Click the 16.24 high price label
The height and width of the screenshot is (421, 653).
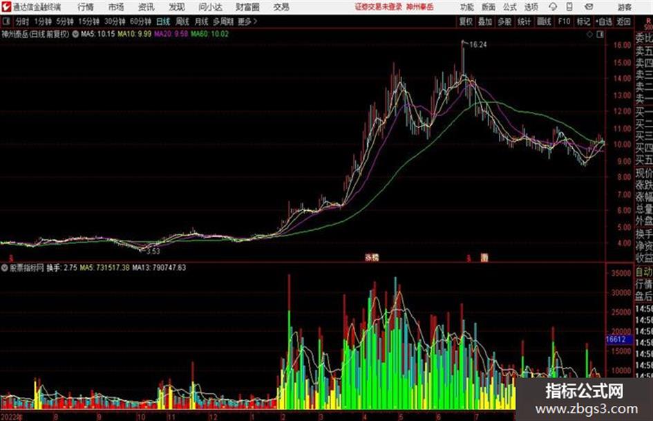[478, 45]
